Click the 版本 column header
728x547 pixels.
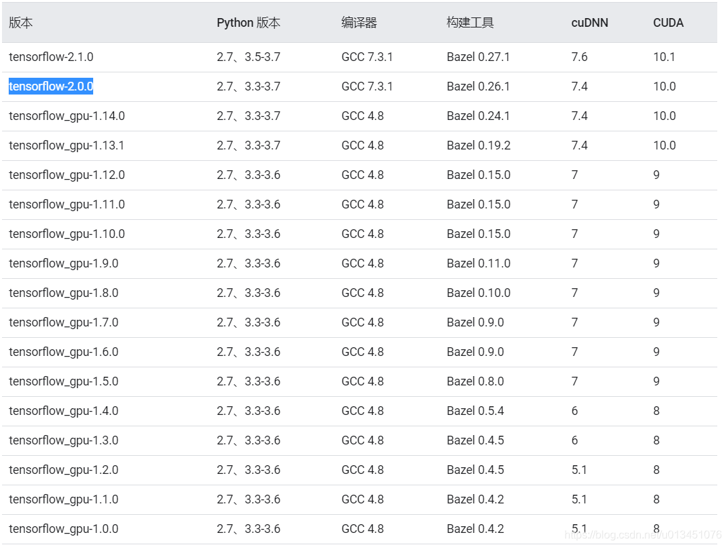click(x=21, y=23)
